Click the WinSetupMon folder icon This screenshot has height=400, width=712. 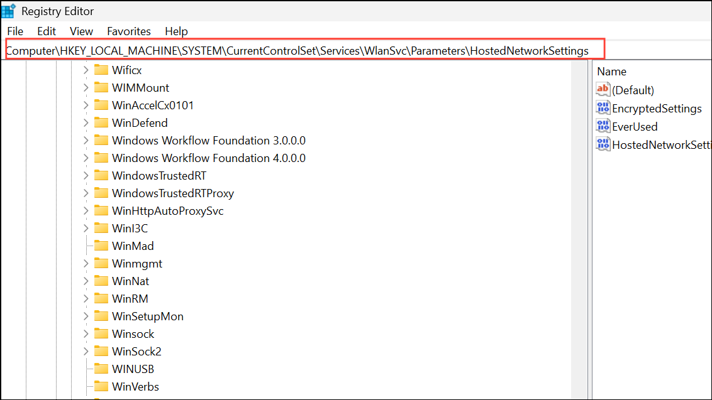pos(101,316)
